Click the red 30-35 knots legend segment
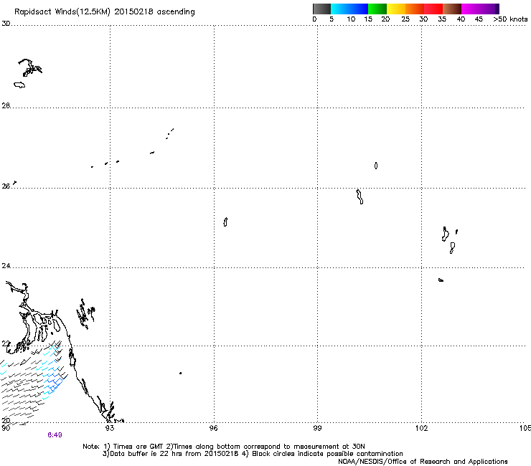This screenshot has height=466, width=531. [433, 9]
